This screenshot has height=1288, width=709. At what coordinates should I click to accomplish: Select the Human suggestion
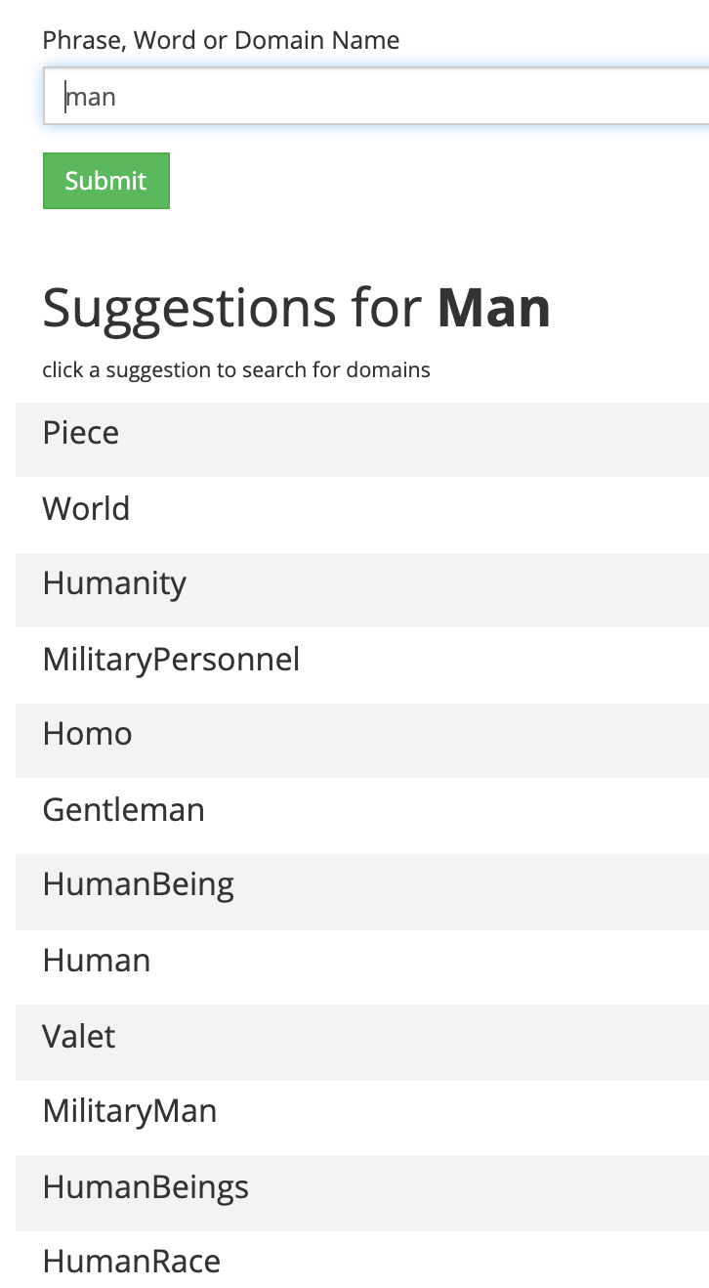pyautogui.click(x=96, y=961)
